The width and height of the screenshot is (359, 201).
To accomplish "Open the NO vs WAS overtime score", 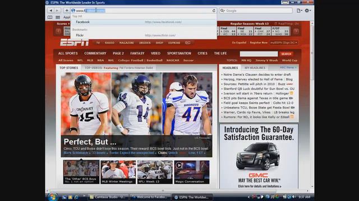I will click(280, 31).
